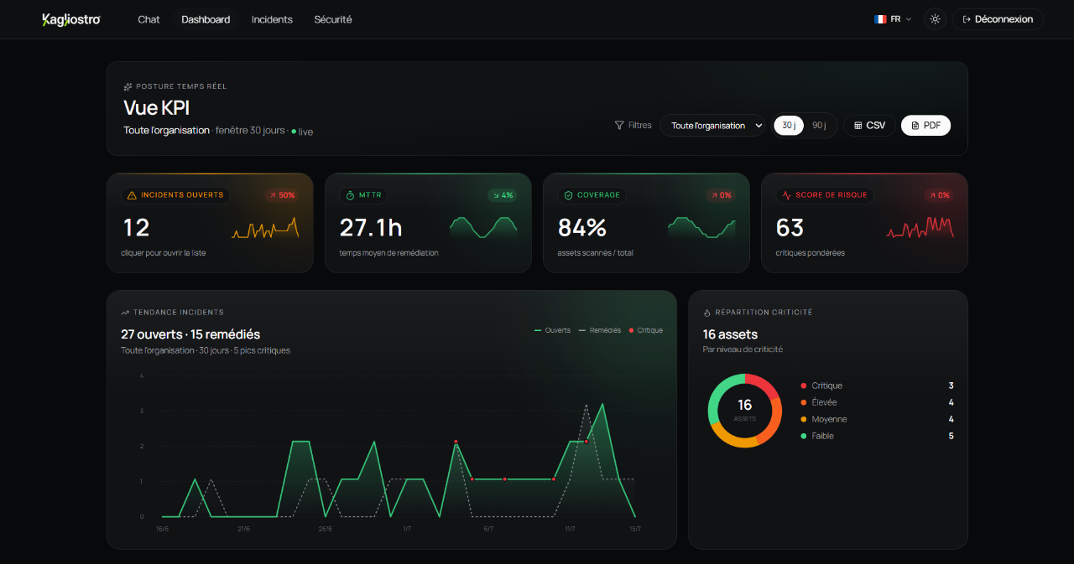1074x564 pixels.
Task: Open the Sécurité menu item
Action: coord(333,19)
